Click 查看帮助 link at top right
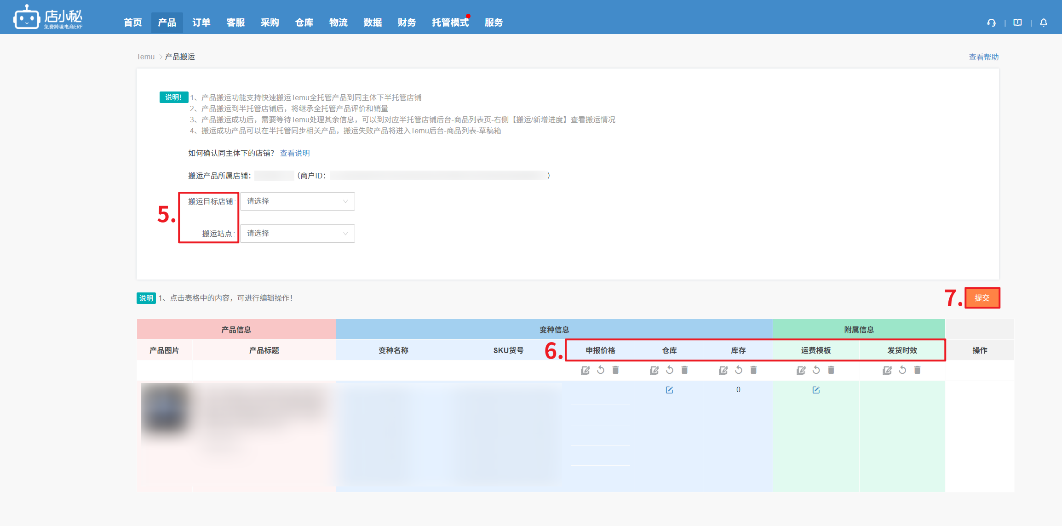Viewport: 1062px width, 526px height. [x=983, y=57]
